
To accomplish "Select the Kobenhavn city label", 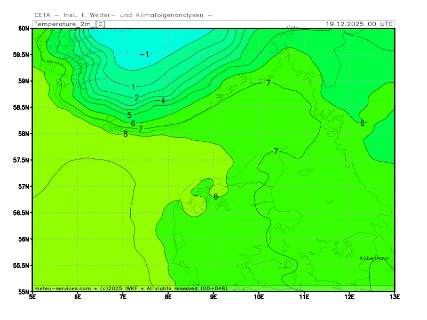I will pos(374,258).
